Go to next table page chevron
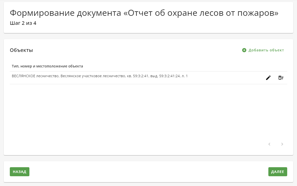Image resolution: width=297 pixels, height=186 pixels. [282, 144]
